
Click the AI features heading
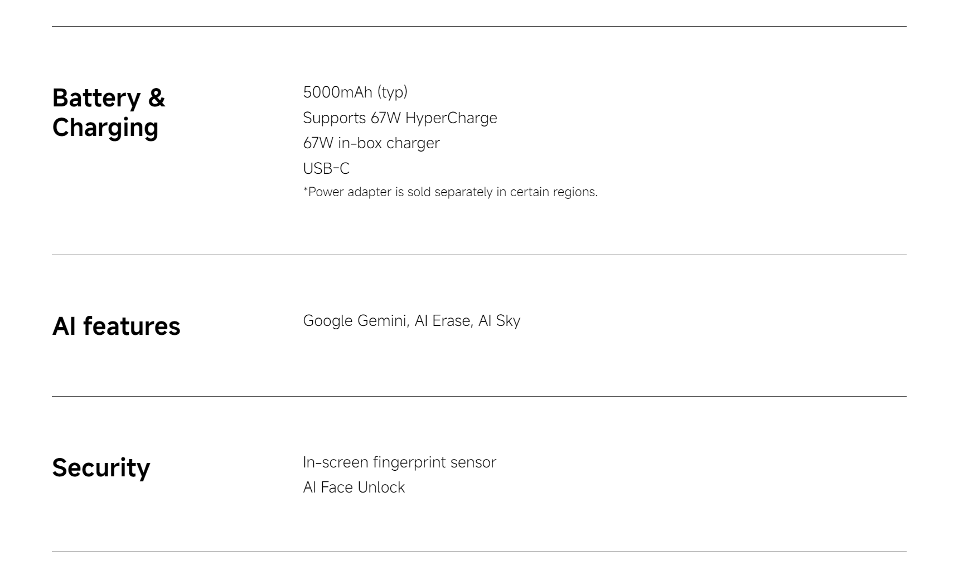tap(116, 326)
